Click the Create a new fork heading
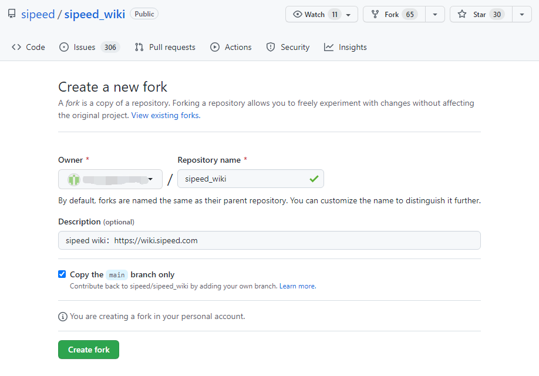The height and width of the screenshot is (376, 539). click(x=113, y=87)
